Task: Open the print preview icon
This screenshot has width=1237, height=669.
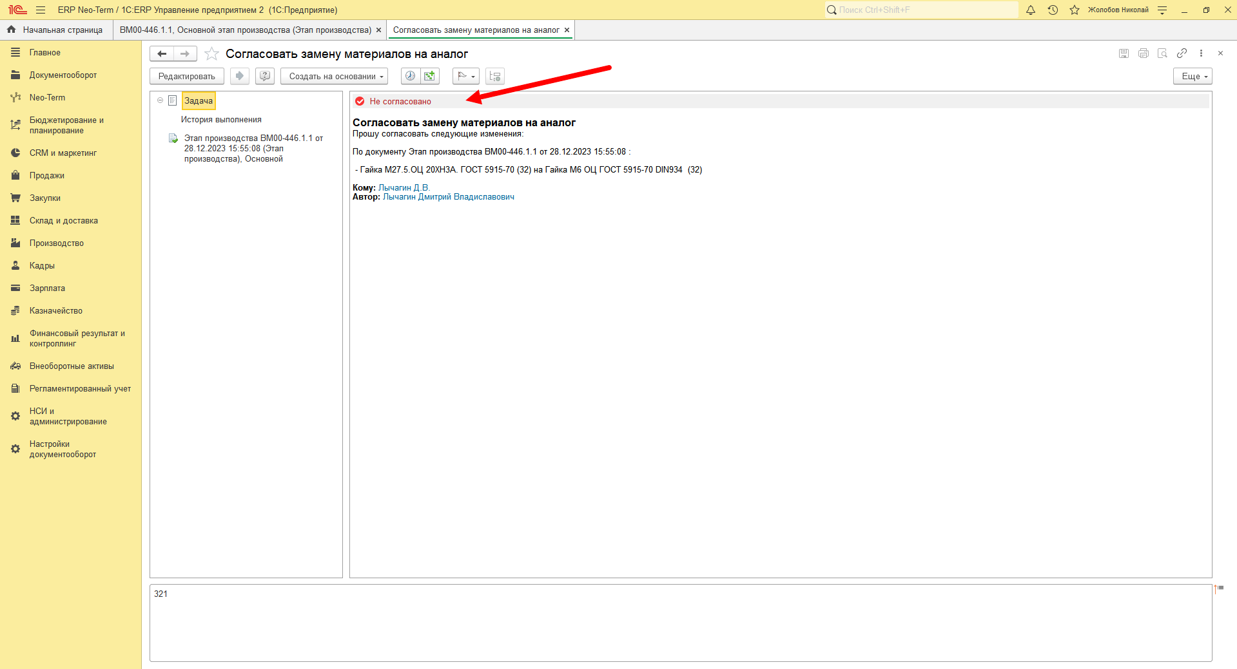Action: [x=1162, y=53]
